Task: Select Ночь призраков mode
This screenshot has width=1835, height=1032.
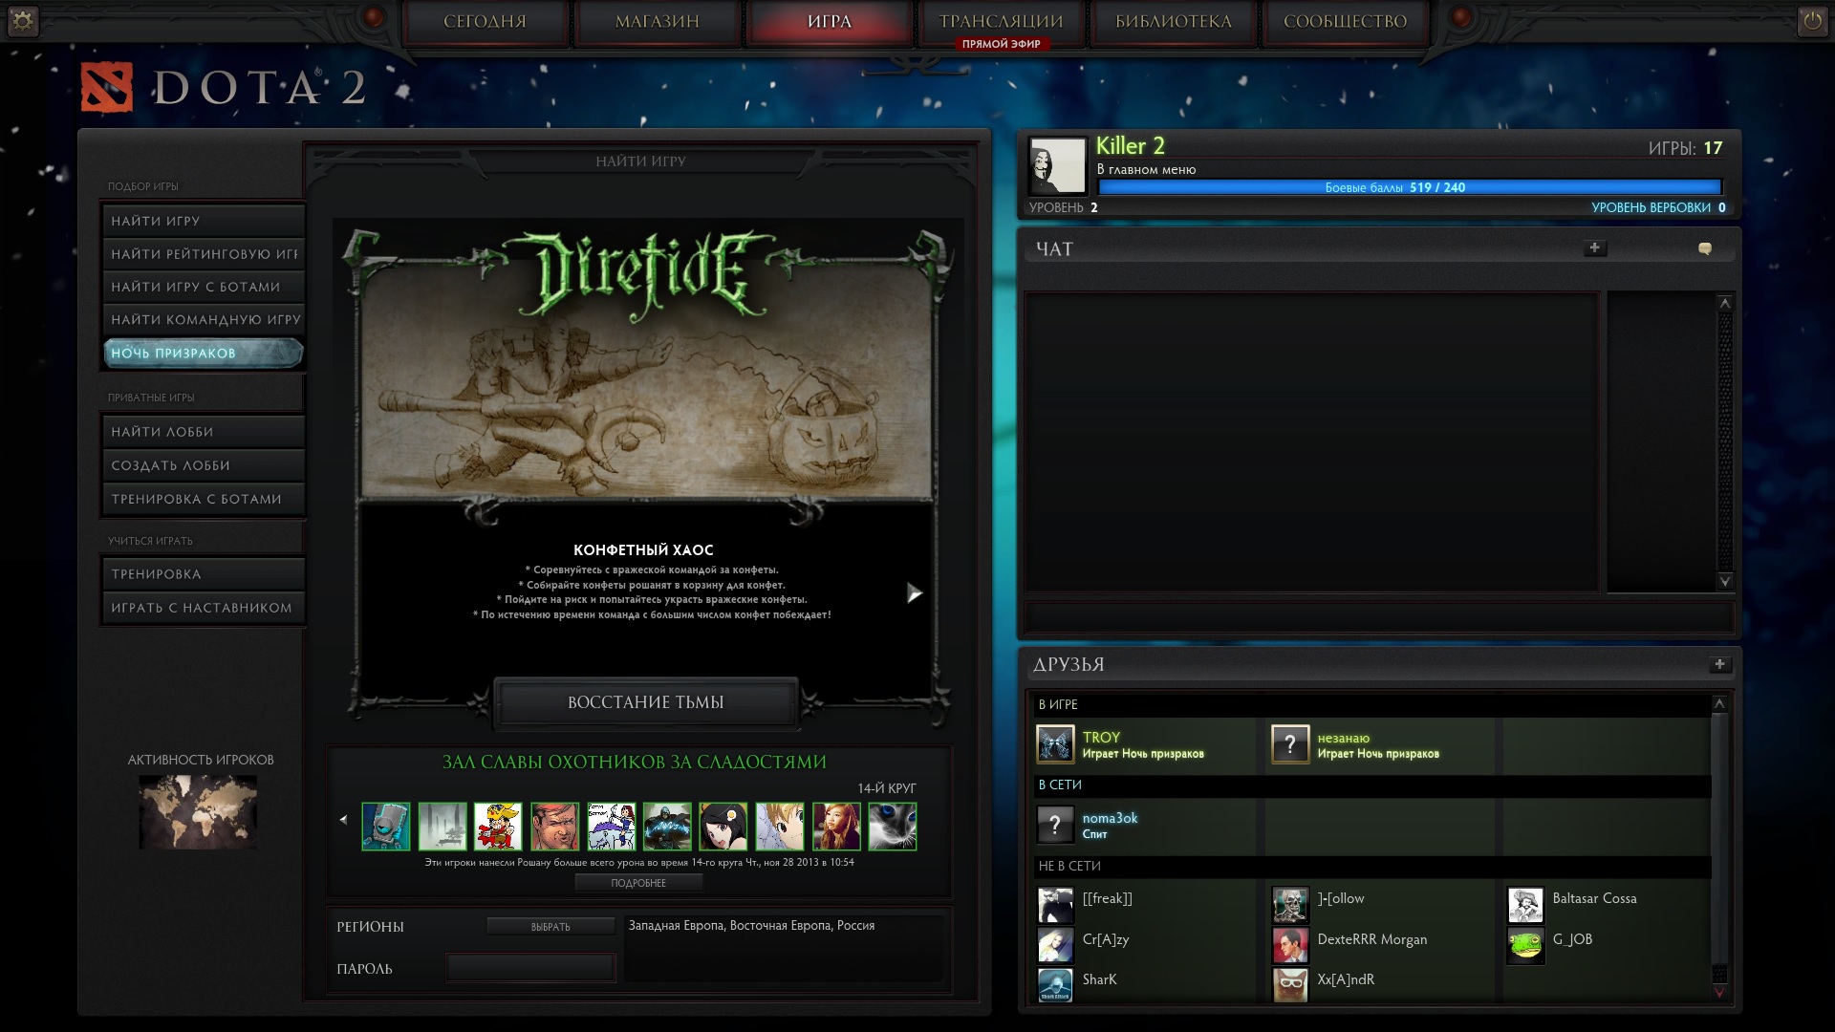Action: (203, 354)
